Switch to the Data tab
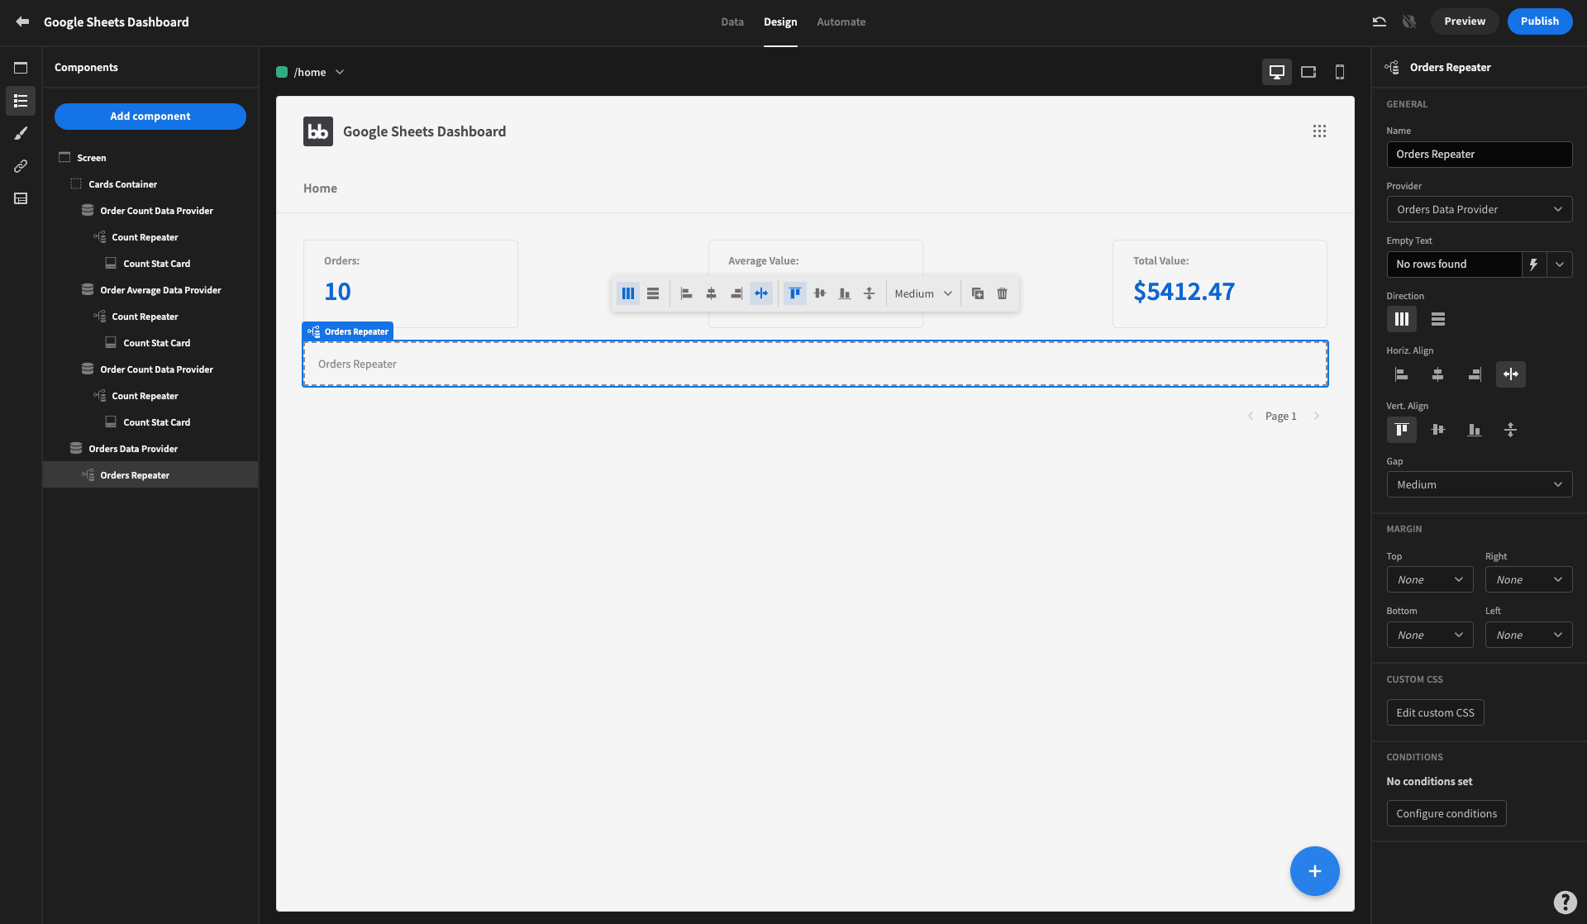1587x924 pixels. pos(732,21)
